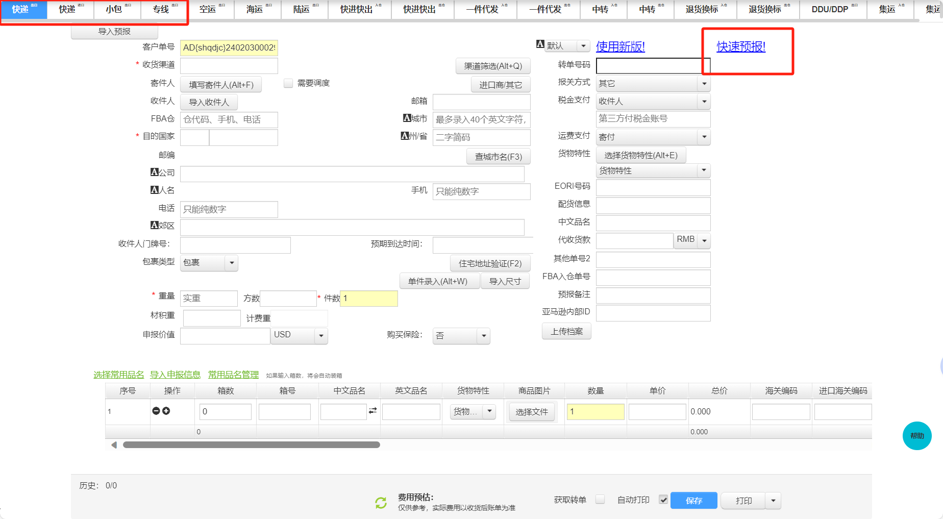Click the minus icon to remove row 1
Screen dimensions: 943x519
pos(156,411)
